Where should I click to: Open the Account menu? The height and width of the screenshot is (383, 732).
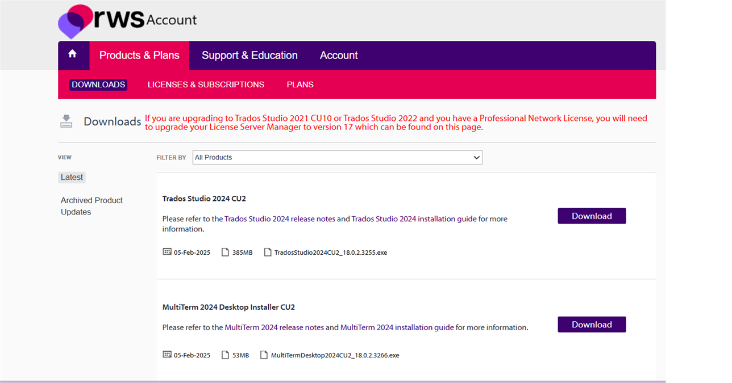click(339, 56)
